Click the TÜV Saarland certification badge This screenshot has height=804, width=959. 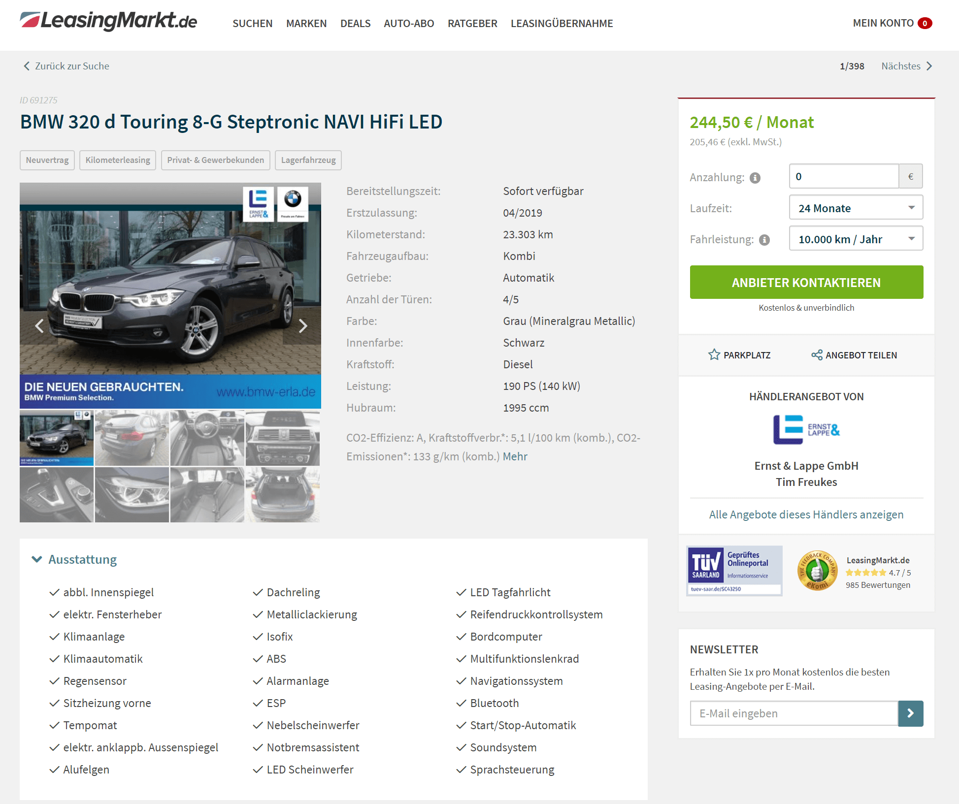point(734,571)
